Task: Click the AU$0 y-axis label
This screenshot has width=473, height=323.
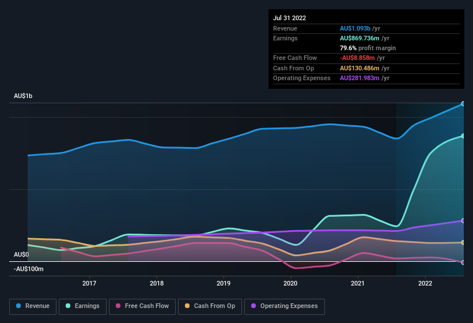Action: click(x=21, y=255)
